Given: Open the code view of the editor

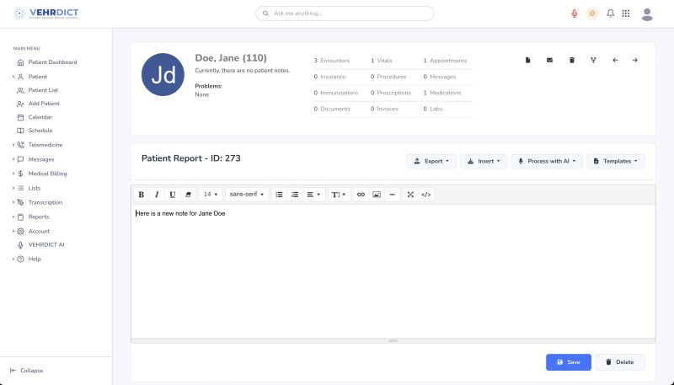Looking at the screenshot, I should (x=426, y=195).
